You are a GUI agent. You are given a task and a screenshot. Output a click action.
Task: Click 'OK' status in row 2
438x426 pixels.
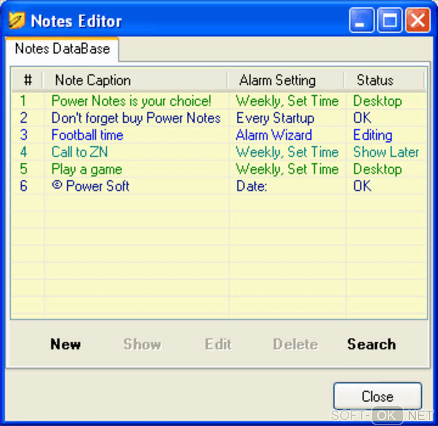[x=362, y=118]
